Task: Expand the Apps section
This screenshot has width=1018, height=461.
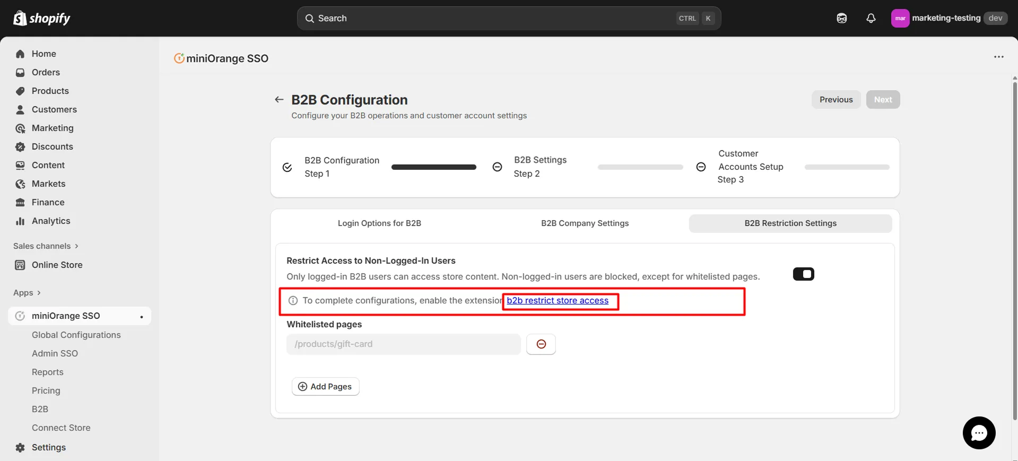Action: tap(27, 293)
